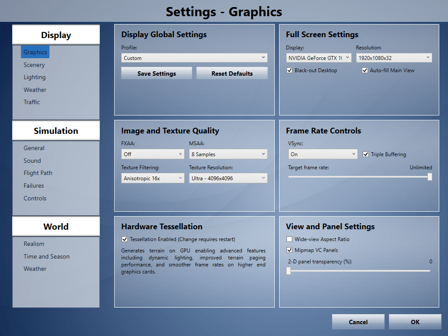Open the Scenery settings page
This screenshot has width=448, height=336.
(34, 65)
